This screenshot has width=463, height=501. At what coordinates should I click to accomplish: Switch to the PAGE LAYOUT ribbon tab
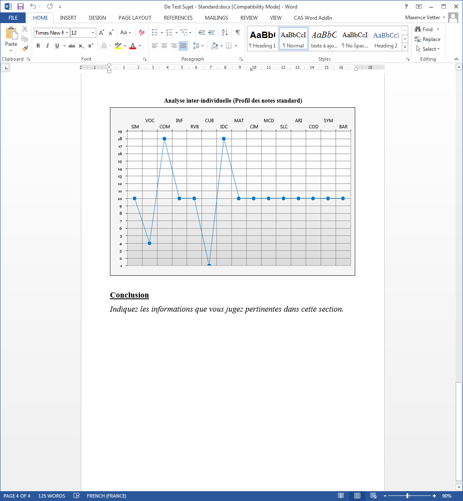[135, 18]
